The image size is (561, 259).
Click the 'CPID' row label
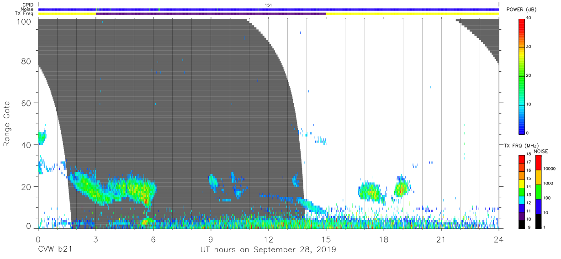pyautogui.click(x=27, y=5)
